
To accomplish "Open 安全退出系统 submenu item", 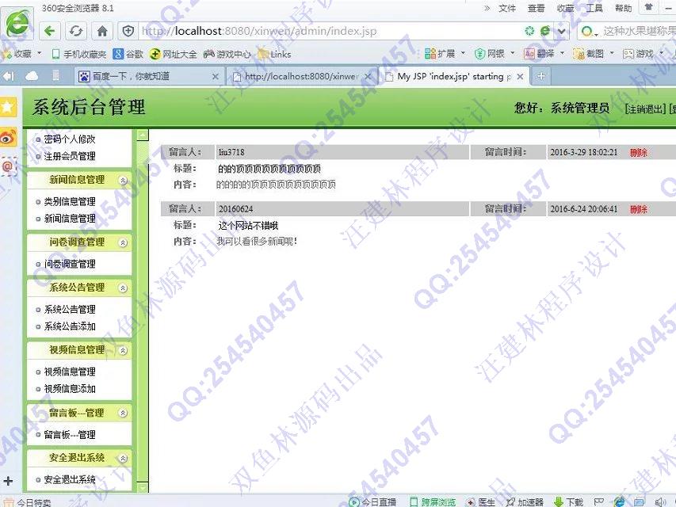I will click(70, 479).
